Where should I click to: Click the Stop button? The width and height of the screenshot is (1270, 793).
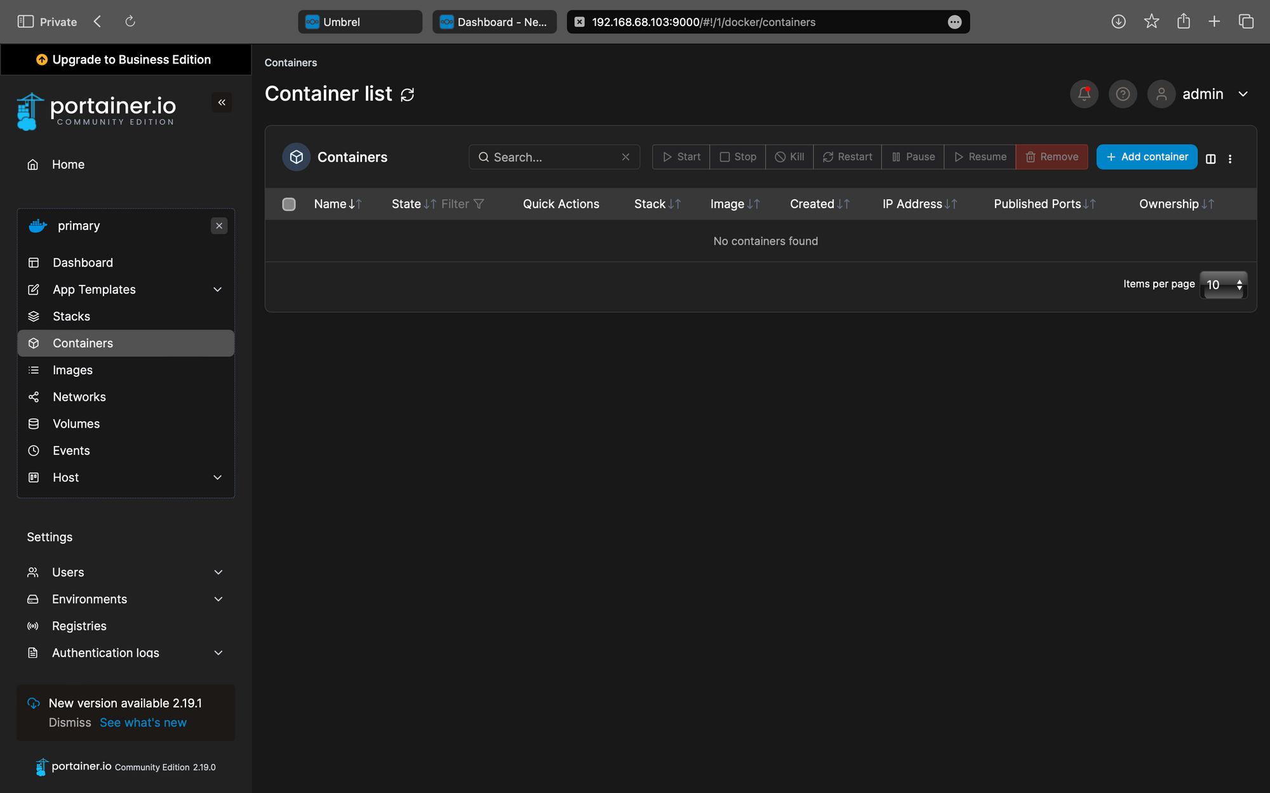(737, 157)
